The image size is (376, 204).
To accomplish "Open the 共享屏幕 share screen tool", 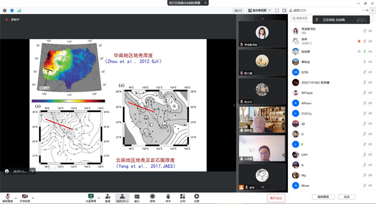I will [x=91, y=198].
